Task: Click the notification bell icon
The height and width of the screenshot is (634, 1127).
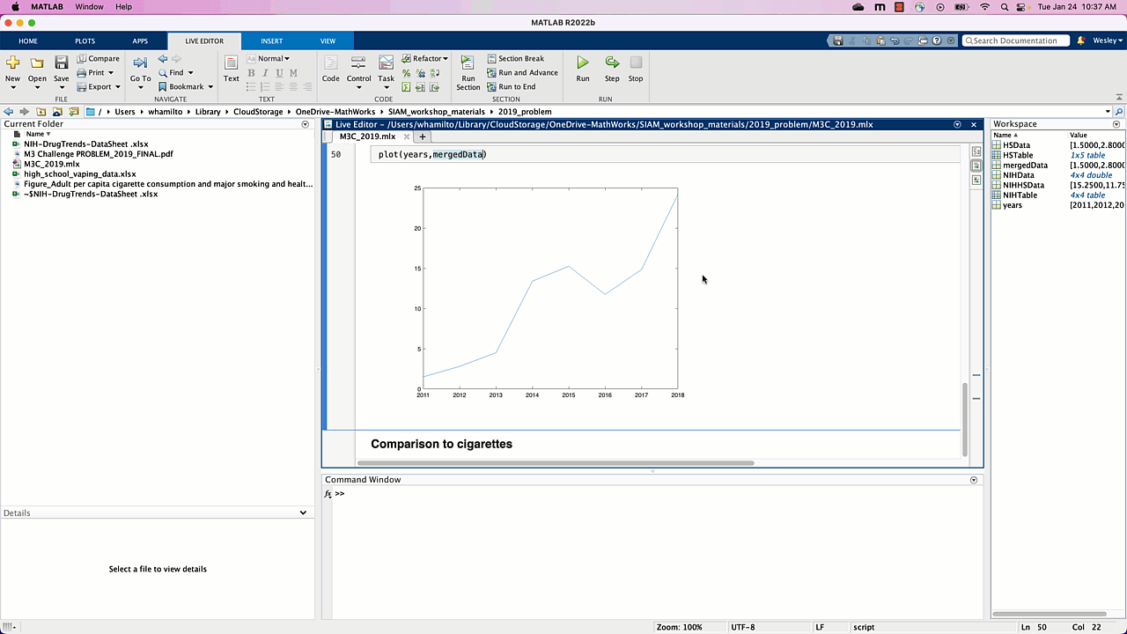Action: 1080,41
